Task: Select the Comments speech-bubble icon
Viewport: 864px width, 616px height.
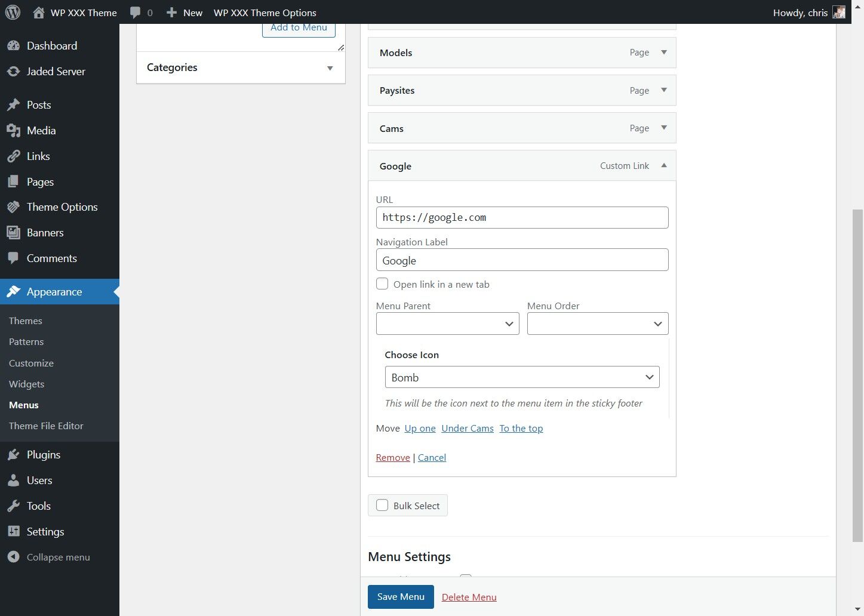Action: 14,258
